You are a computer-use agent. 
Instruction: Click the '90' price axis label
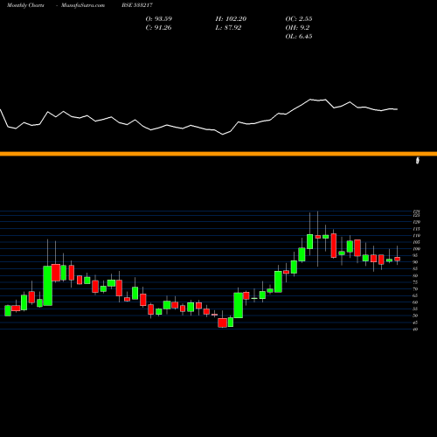(x=415, y=262)
